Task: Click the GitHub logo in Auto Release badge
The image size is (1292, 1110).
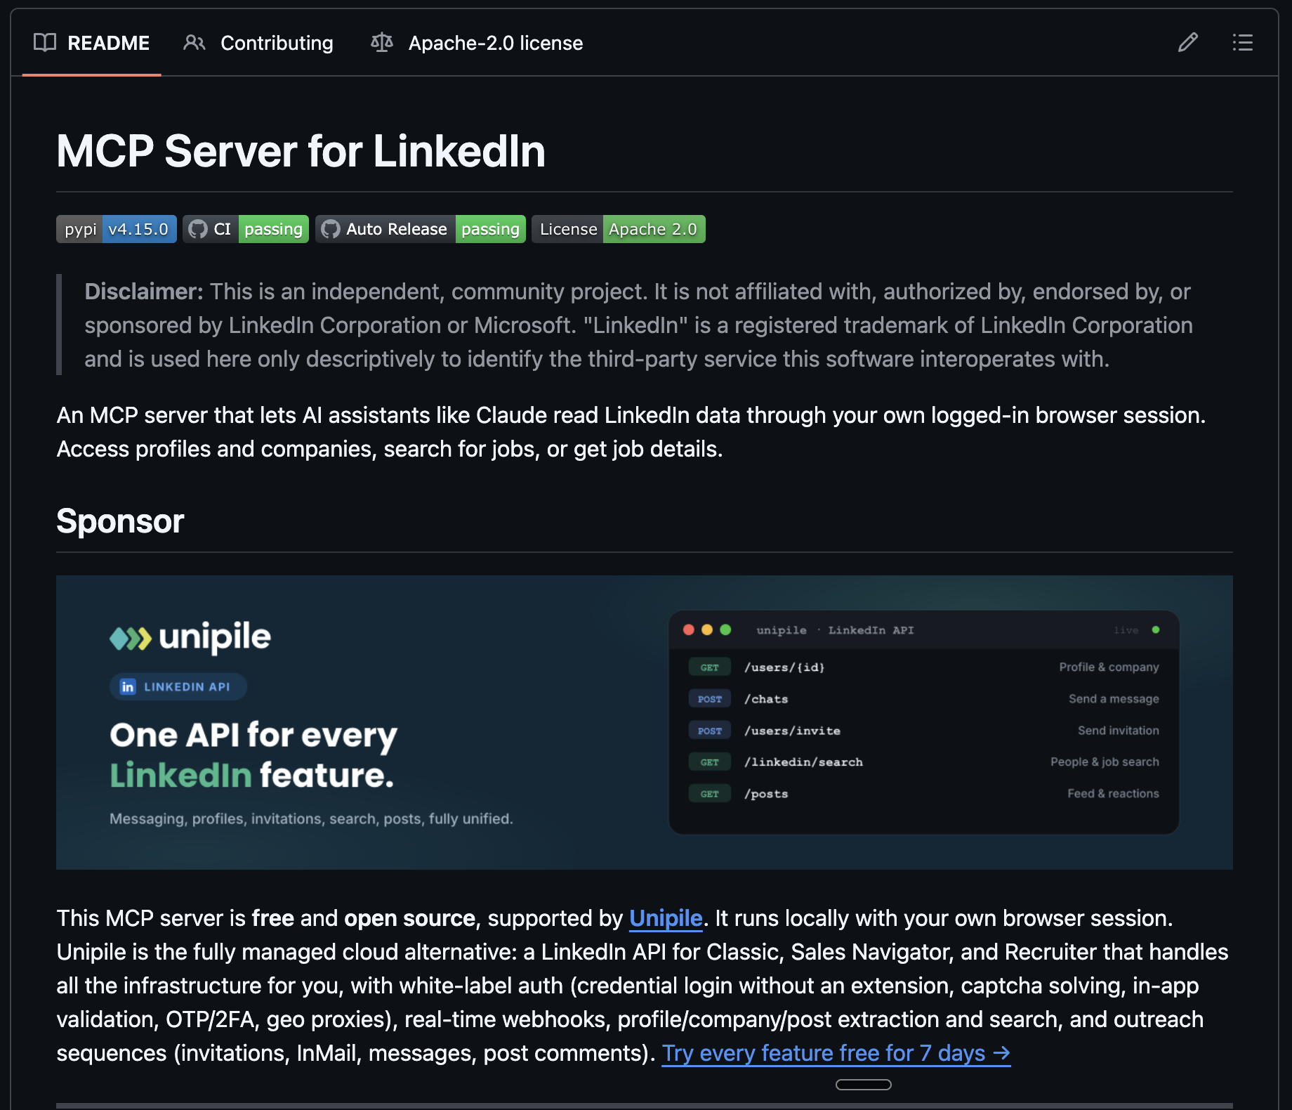Action: click(x=331, y=229)
